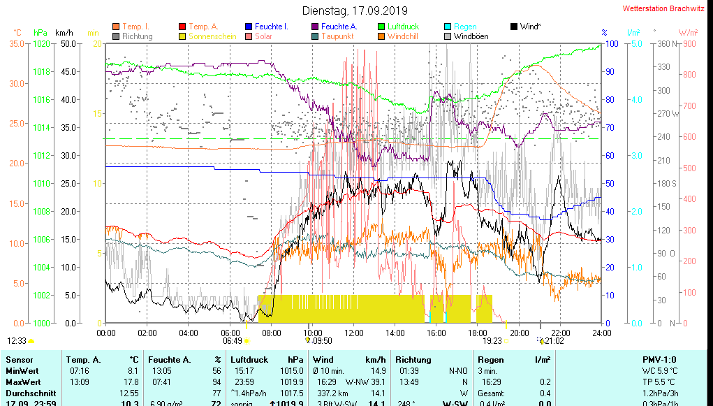Click the sunset icon beside 19:23
This screenshot has width=713, height=406.
click(x=506, y=340)
